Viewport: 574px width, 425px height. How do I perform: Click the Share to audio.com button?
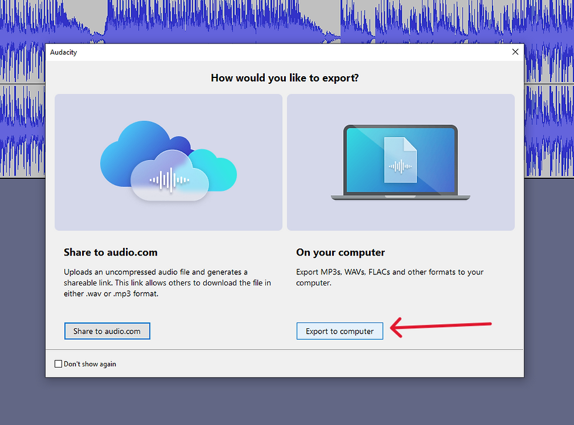tap(107, 331)
